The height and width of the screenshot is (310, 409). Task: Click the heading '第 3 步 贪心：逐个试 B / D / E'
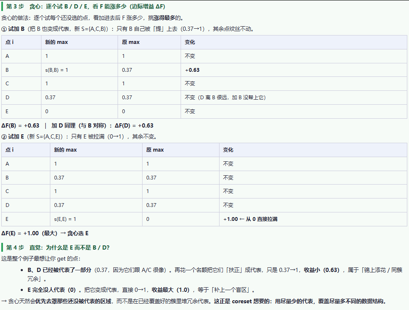(x=85, y=6)
